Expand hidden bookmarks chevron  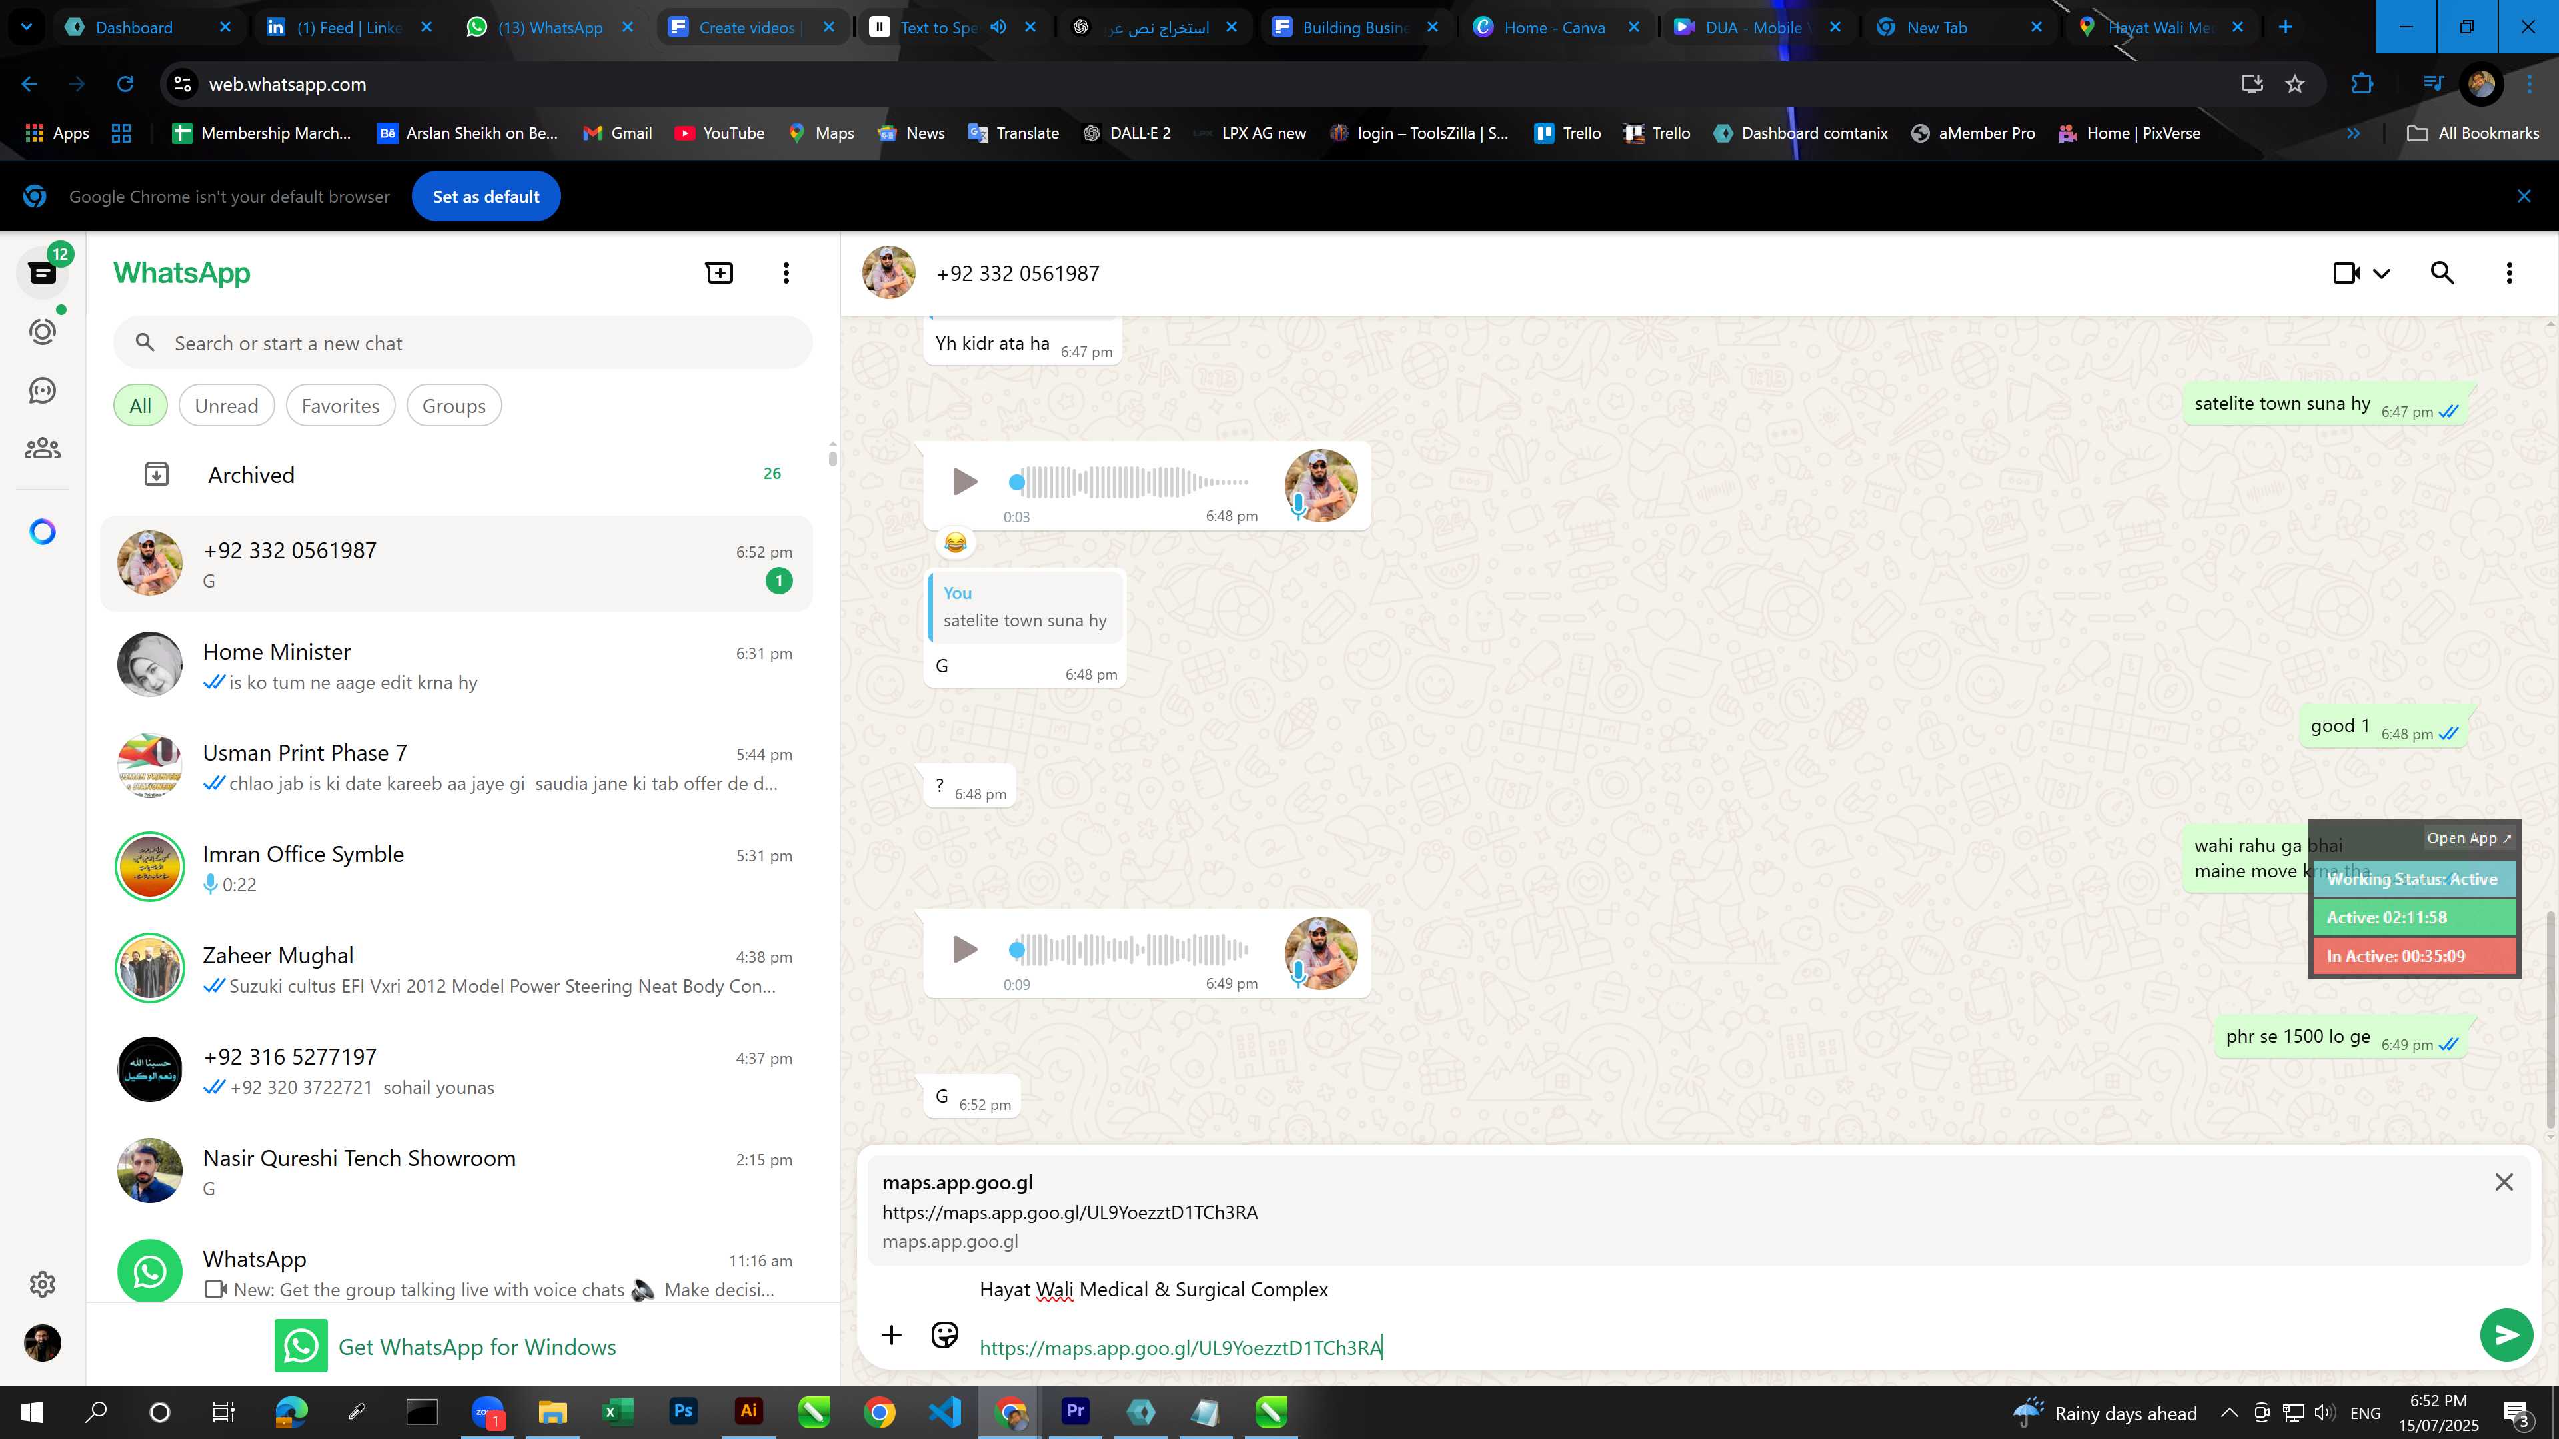point(2353,133)
